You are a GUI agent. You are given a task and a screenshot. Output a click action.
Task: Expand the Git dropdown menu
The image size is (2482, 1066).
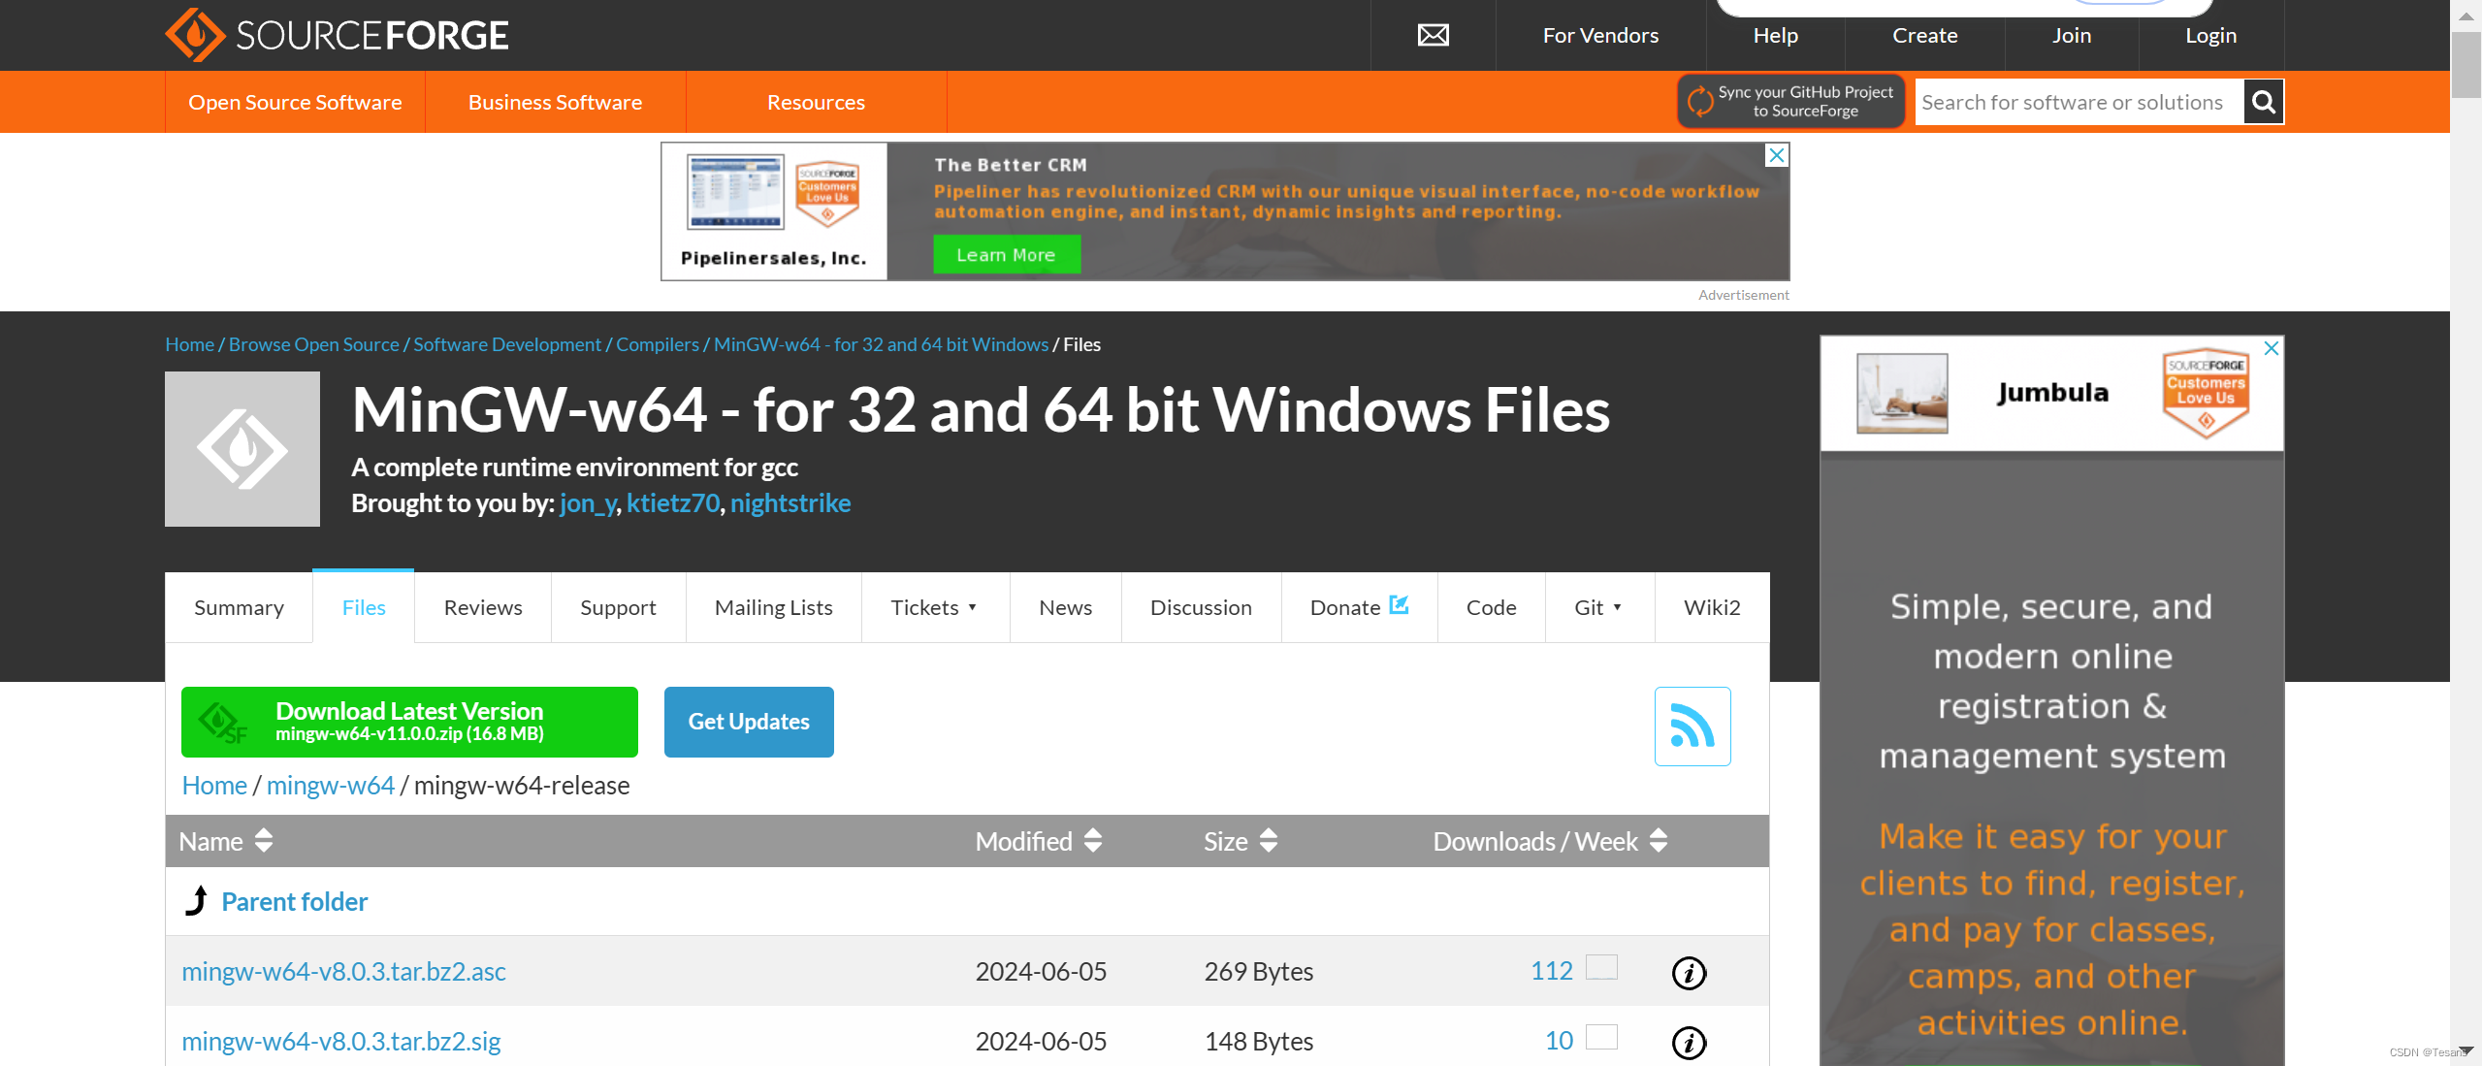[x=1598, y=608]
